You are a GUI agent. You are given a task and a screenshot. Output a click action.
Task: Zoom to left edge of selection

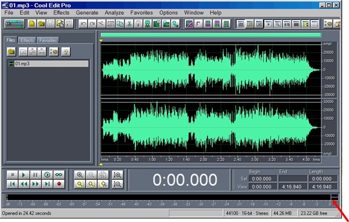91,184
